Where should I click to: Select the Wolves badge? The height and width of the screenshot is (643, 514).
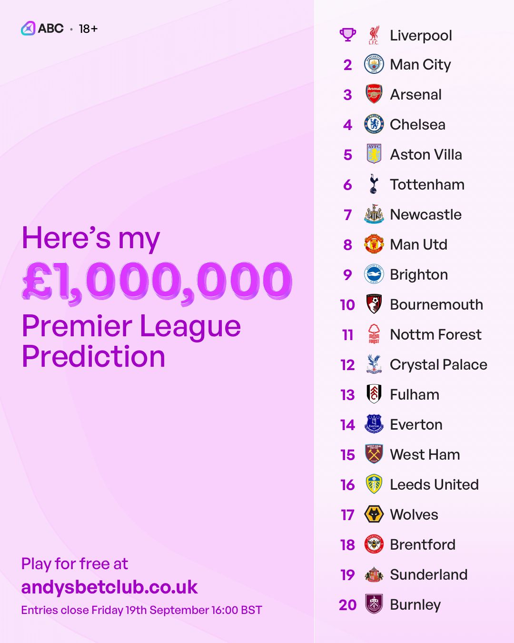pyautogui.click(x=374, y=514)
